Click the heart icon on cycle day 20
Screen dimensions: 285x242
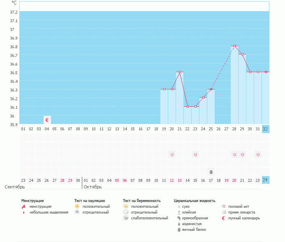click(x=172, y=155)
